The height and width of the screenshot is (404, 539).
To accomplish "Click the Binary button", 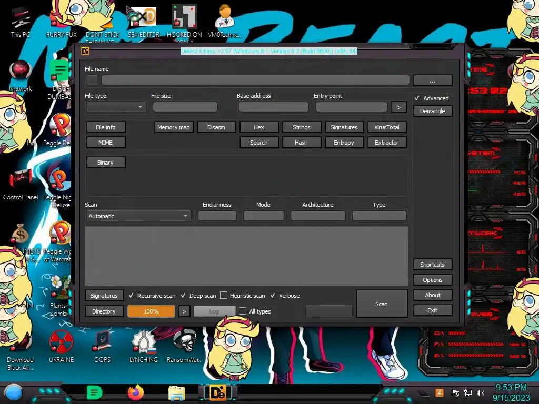I will click(x=105, y=163).
